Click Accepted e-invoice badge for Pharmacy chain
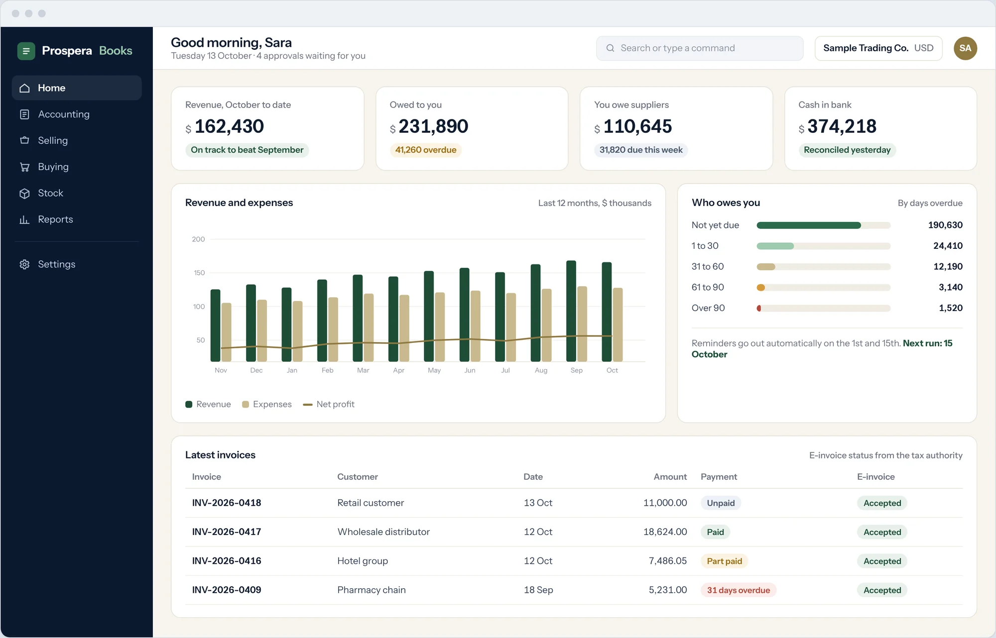Screen dimensions: 996x638 click(x=882, y=590)
